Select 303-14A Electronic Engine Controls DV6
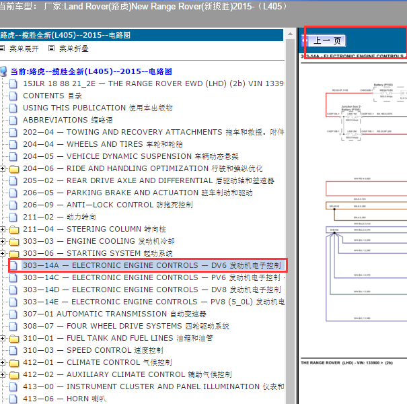This screenshot has height=404, width=407. coord(152,265)
